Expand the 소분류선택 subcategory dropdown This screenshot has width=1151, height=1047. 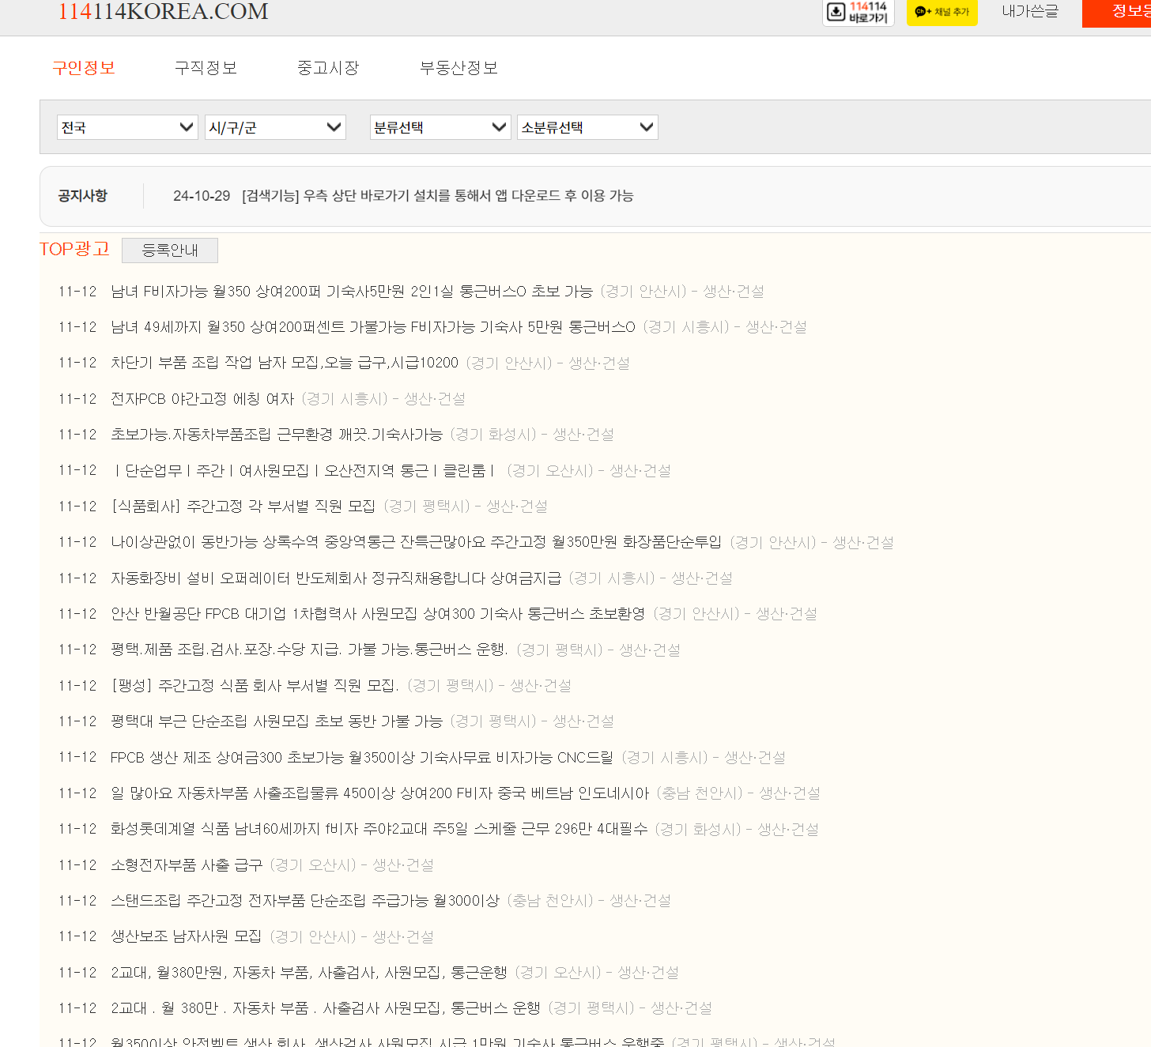pos(587,127)
